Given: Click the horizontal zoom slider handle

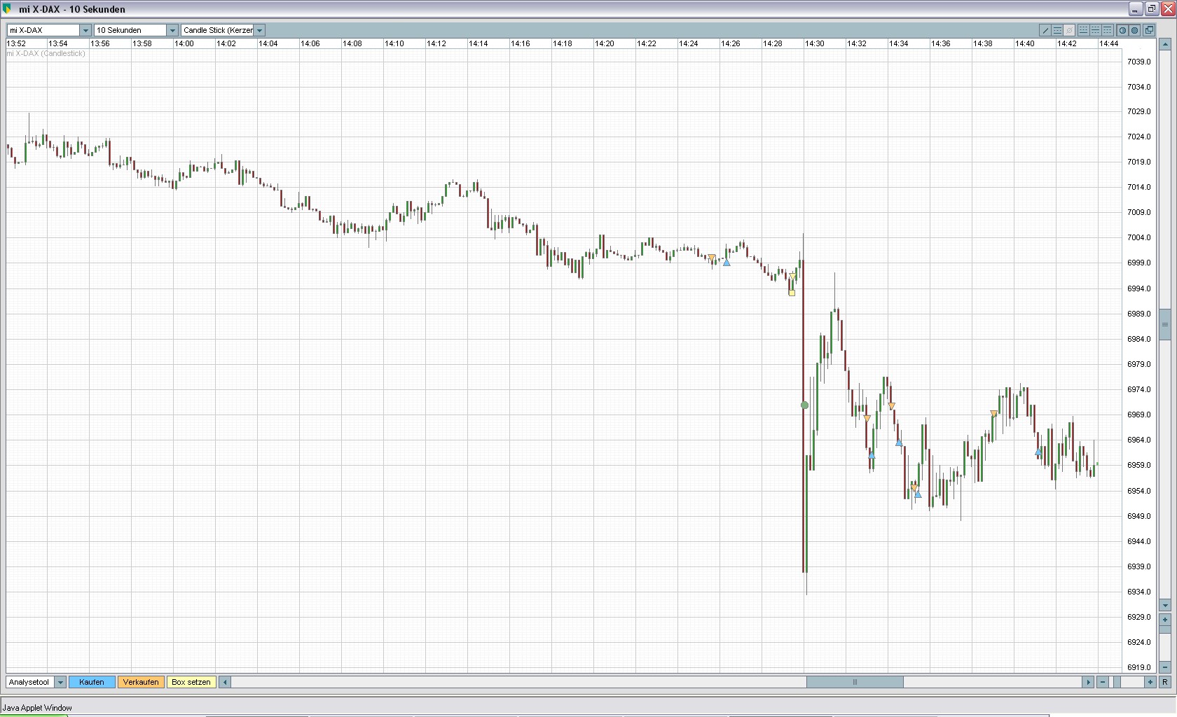Looking at the screenshot, I should [1117, 682].
